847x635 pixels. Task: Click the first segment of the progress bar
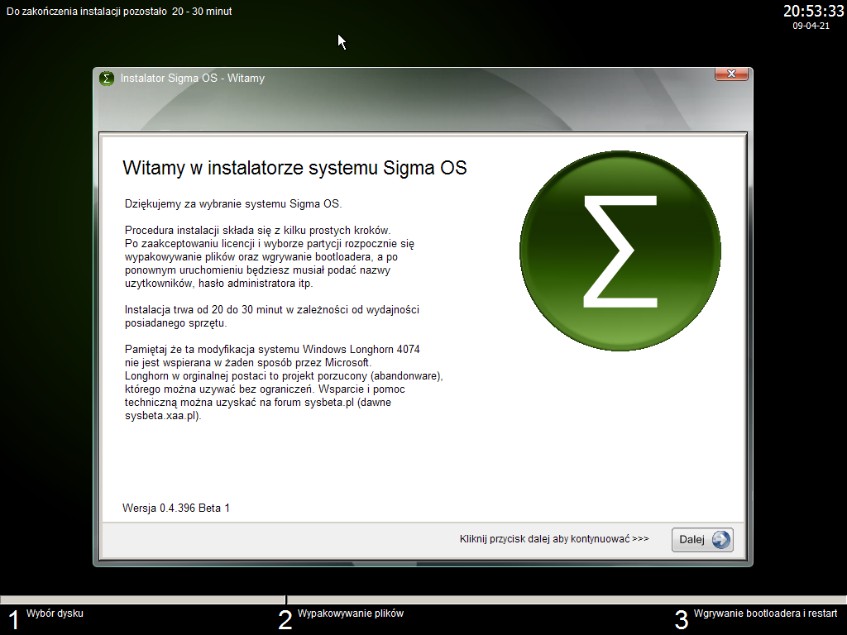point(142,599)
